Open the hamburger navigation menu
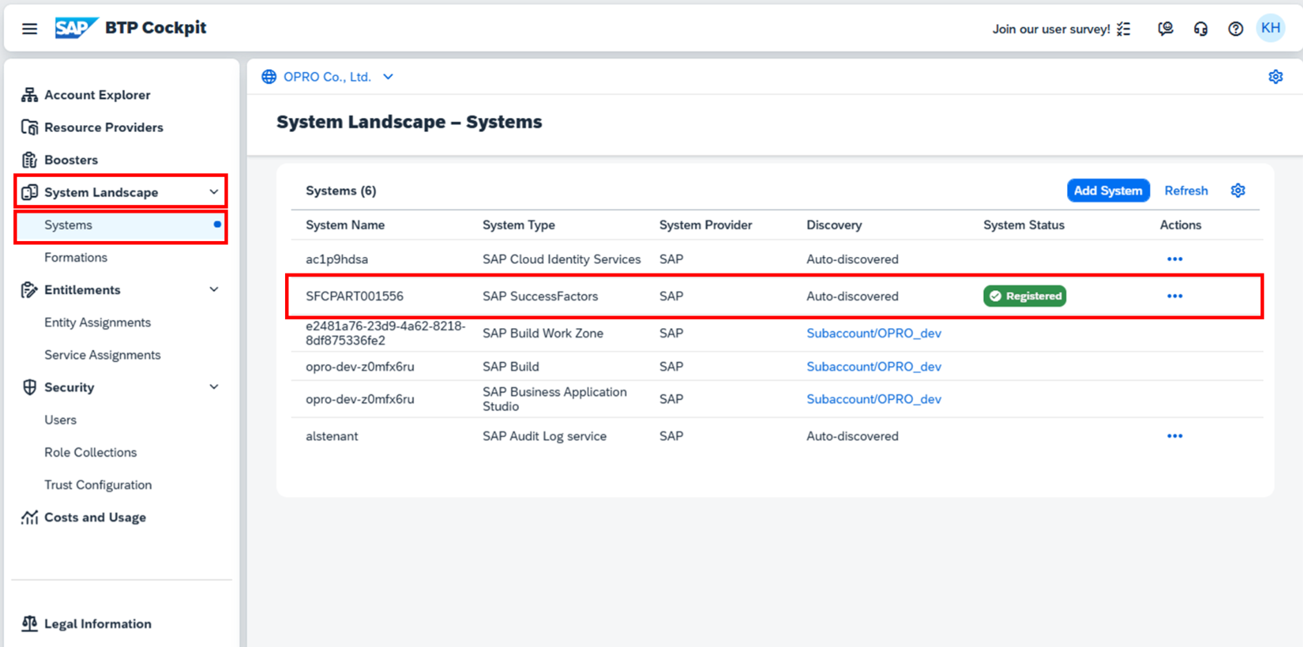The height and width of the screenshot is (647, 1303). coord(29,28)
